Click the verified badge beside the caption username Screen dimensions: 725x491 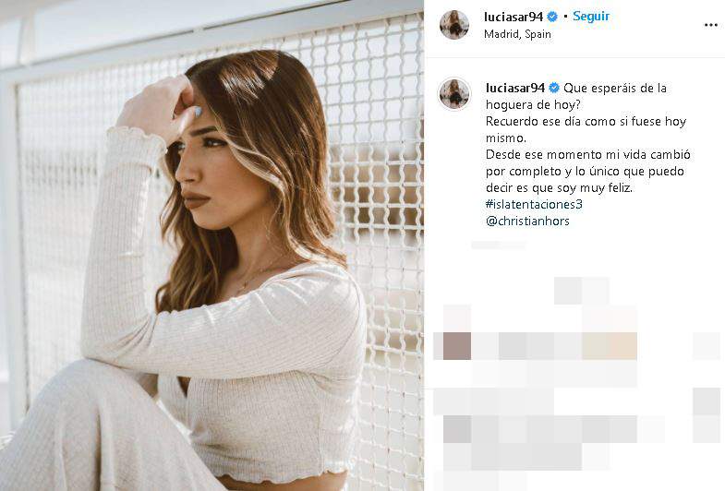[554, 88]
